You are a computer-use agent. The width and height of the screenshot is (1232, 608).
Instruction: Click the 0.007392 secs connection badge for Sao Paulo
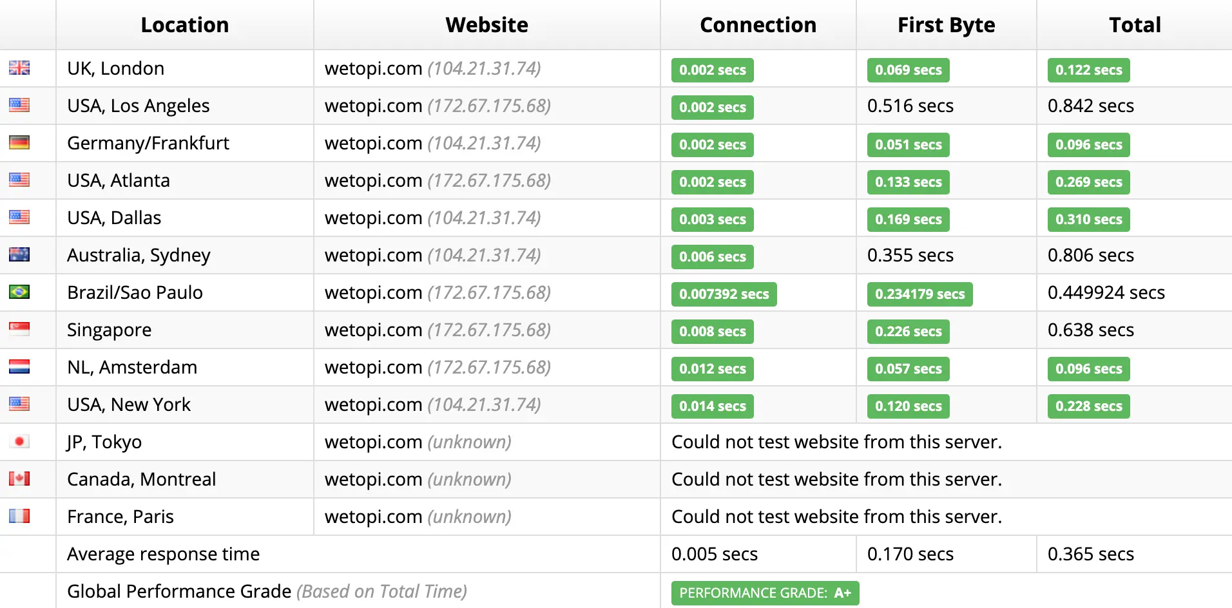point(724,294)
